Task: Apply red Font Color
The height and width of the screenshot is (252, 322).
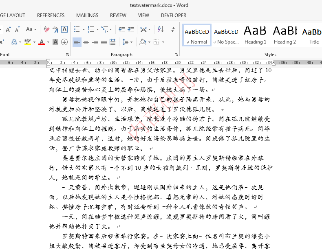Action: [x=42, y=42]
